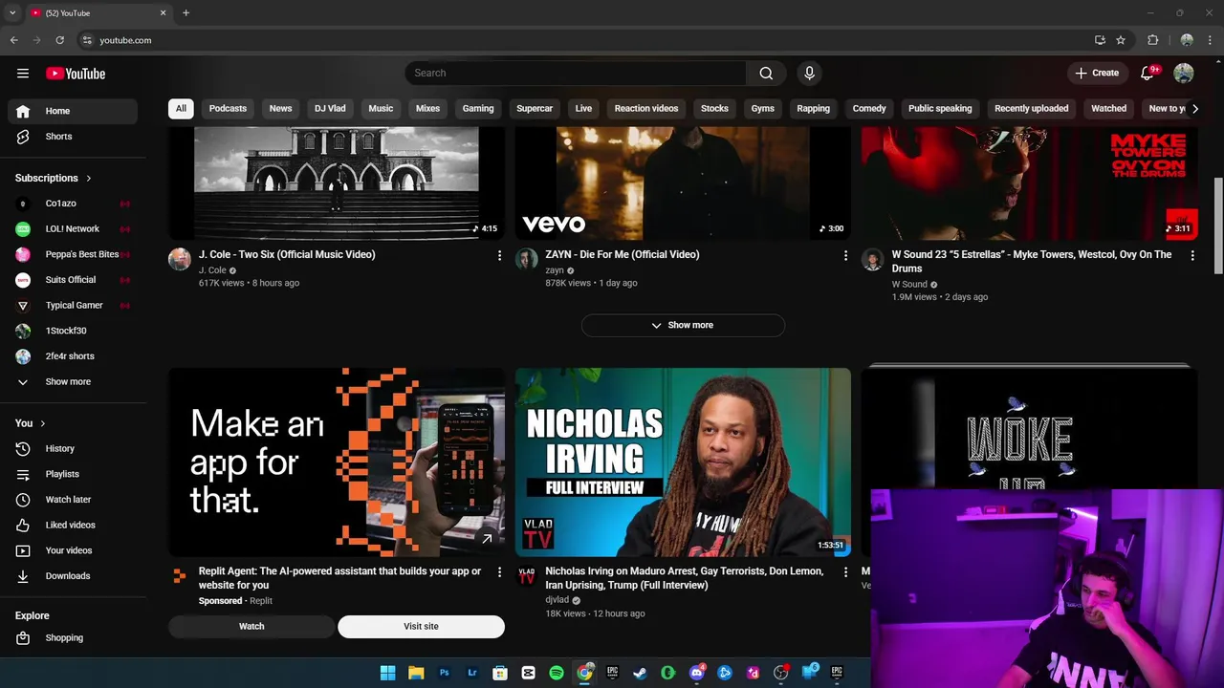Click the YouTube logo

pos(76,74)
